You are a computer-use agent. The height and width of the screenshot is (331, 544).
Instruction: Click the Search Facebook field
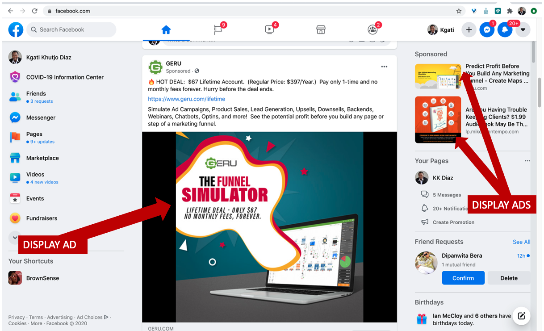pyautogui.click(x=71, y=29)
